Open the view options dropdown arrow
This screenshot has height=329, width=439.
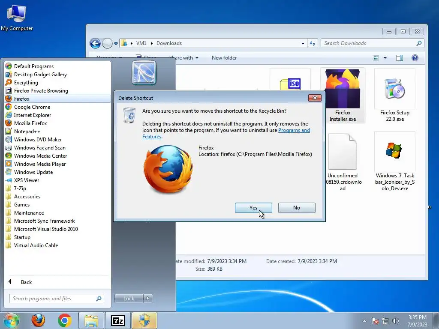pos(385,58)
